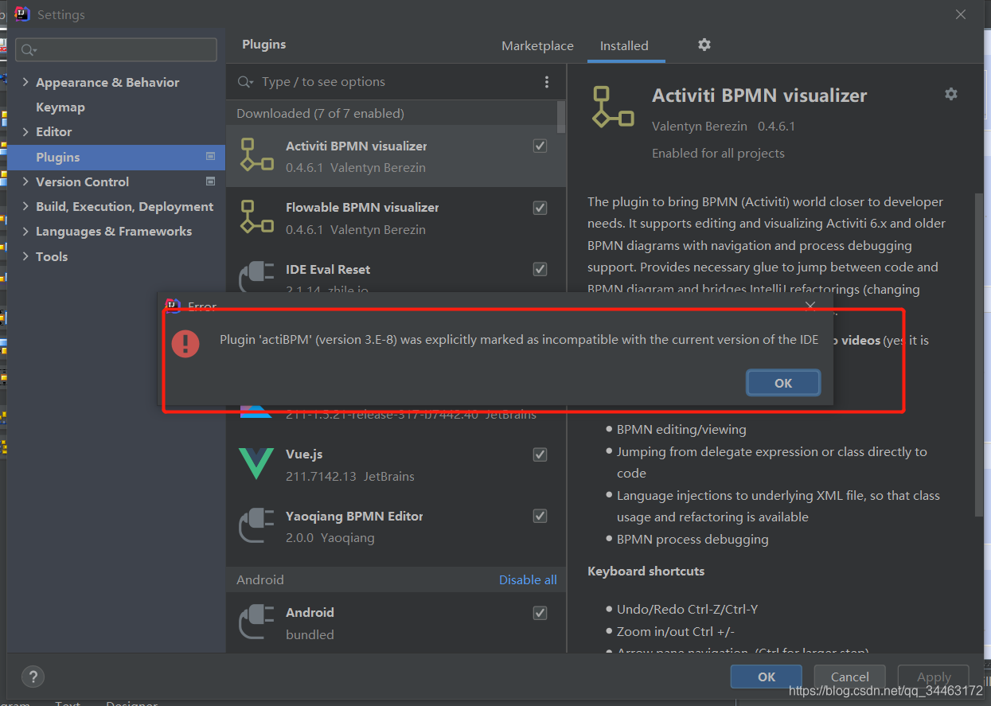Focus the plugin search field
Viewport: 991px width, 706px height.
pos(396,82)
